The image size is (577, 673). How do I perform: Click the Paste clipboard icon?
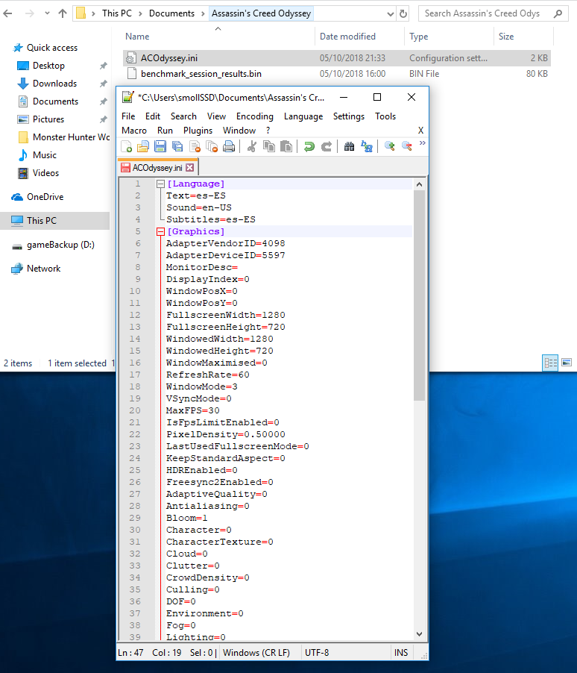[286, 147]
